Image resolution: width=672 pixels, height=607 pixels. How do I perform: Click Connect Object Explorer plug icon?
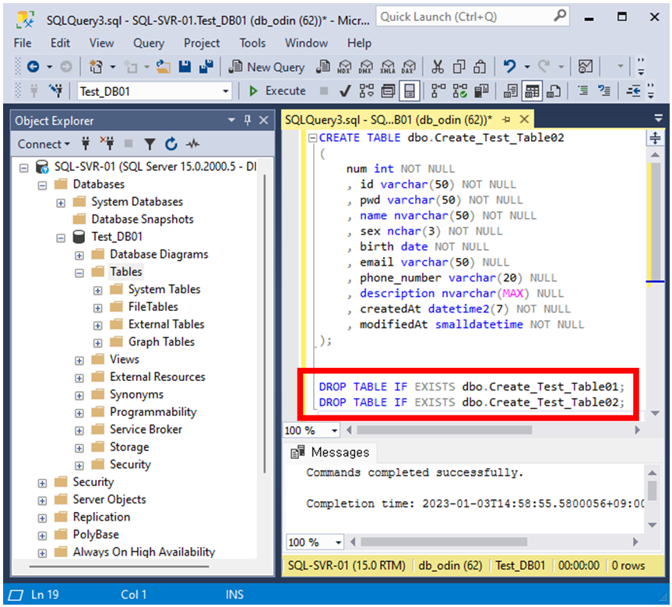[86, 143]
